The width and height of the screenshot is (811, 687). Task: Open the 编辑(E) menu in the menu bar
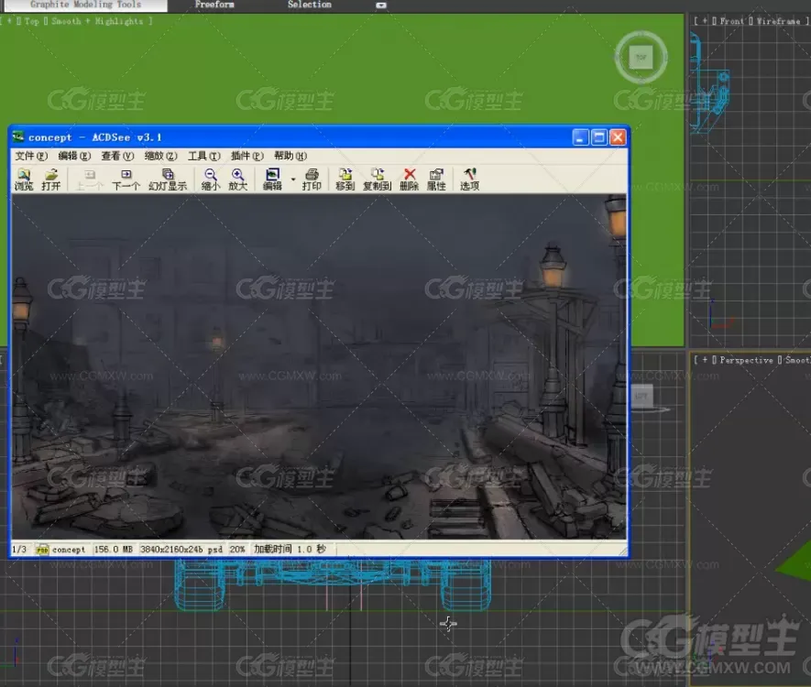pyautogui.click(x=74, y=156)
